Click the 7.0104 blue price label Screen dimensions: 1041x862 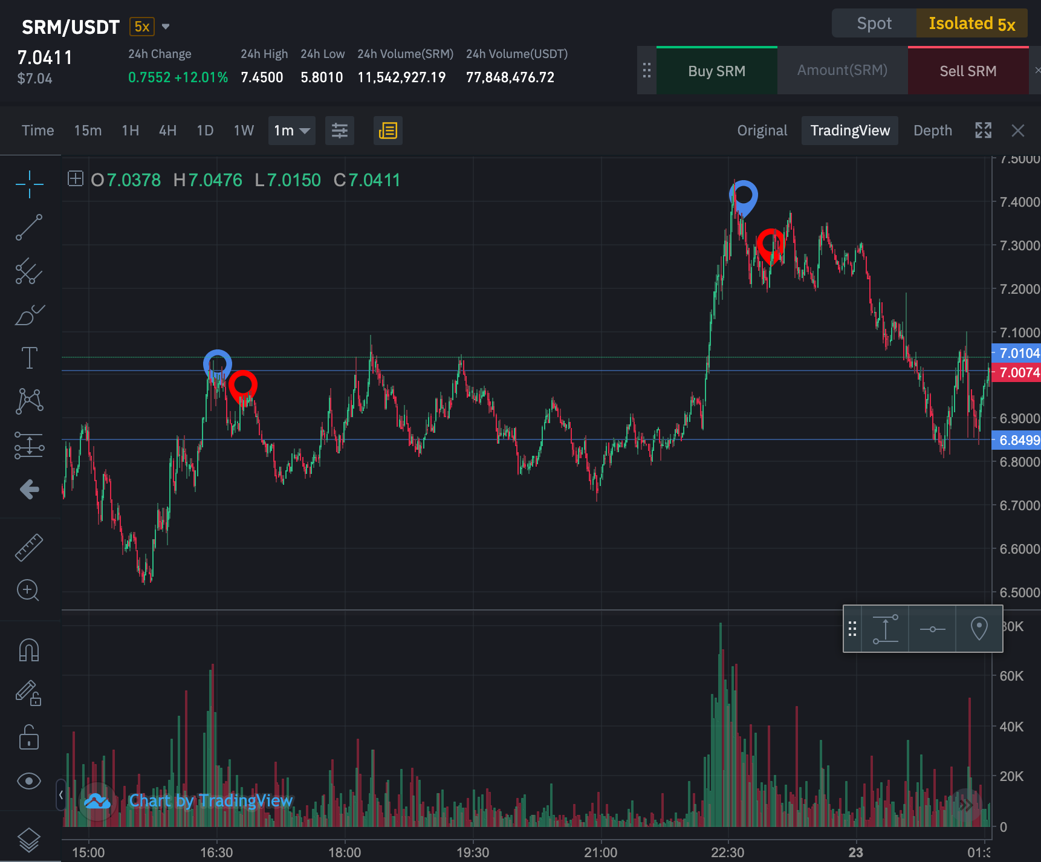click(x=1017, y=353)
